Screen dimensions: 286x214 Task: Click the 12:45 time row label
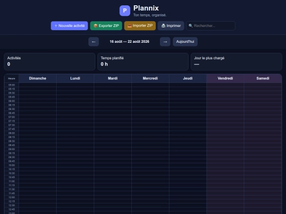point(12,209)
